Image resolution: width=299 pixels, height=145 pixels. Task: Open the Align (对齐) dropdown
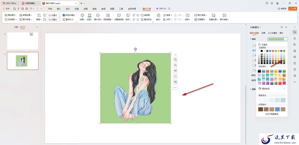[168, 19]
